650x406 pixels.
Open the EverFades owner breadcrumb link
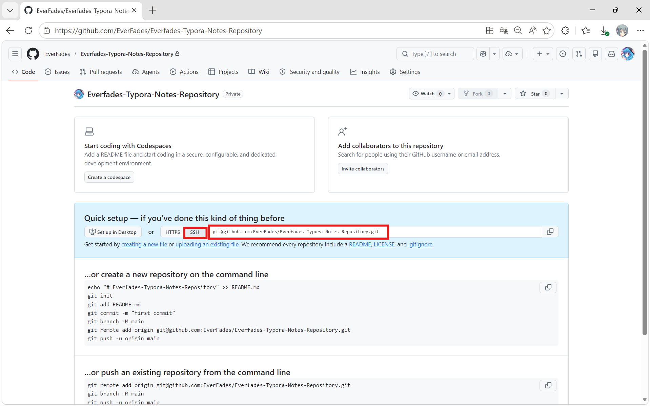pos(58,54)
